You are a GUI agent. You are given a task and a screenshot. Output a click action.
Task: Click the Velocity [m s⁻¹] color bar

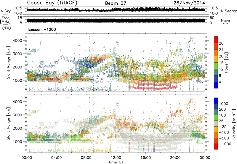coord(216,123)
